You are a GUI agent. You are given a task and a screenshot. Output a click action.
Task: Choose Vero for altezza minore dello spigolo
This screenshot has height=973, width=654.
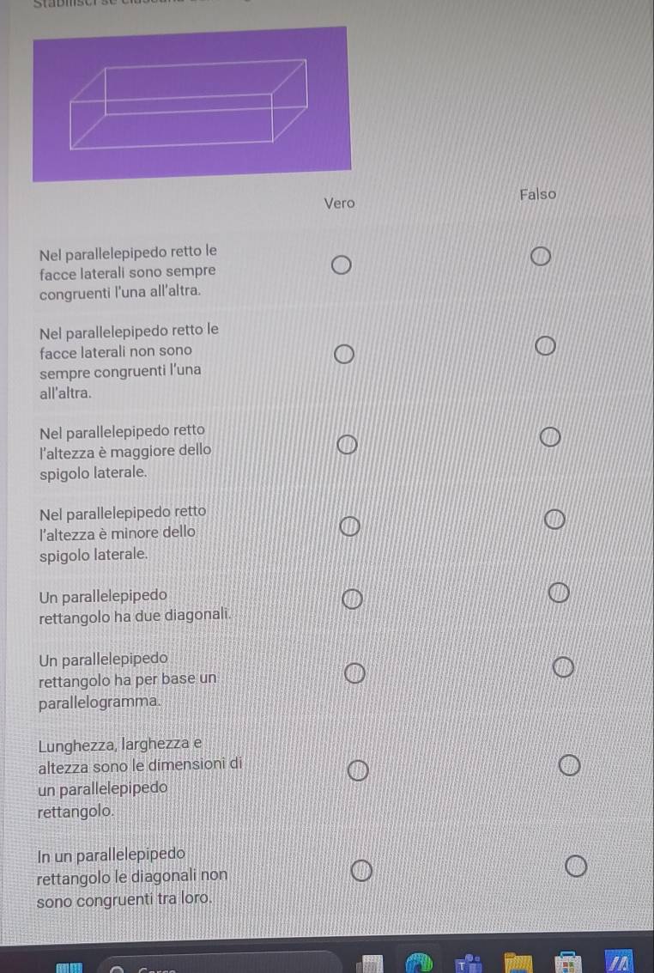(349, 526)
